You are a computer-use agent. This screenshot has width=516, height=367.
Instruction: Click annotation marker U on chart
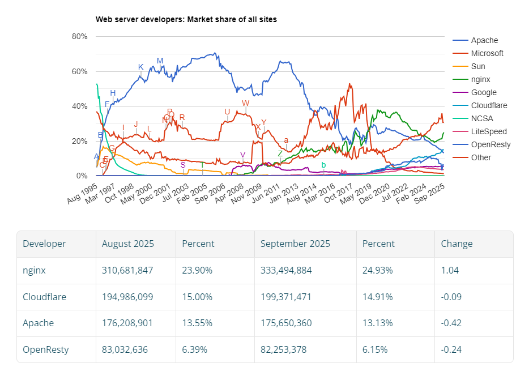click(x=227, y=112)
